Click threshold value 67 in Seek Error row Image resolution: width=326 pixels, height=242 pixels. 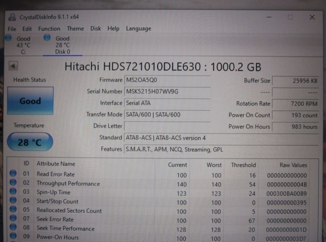point(252,220)
